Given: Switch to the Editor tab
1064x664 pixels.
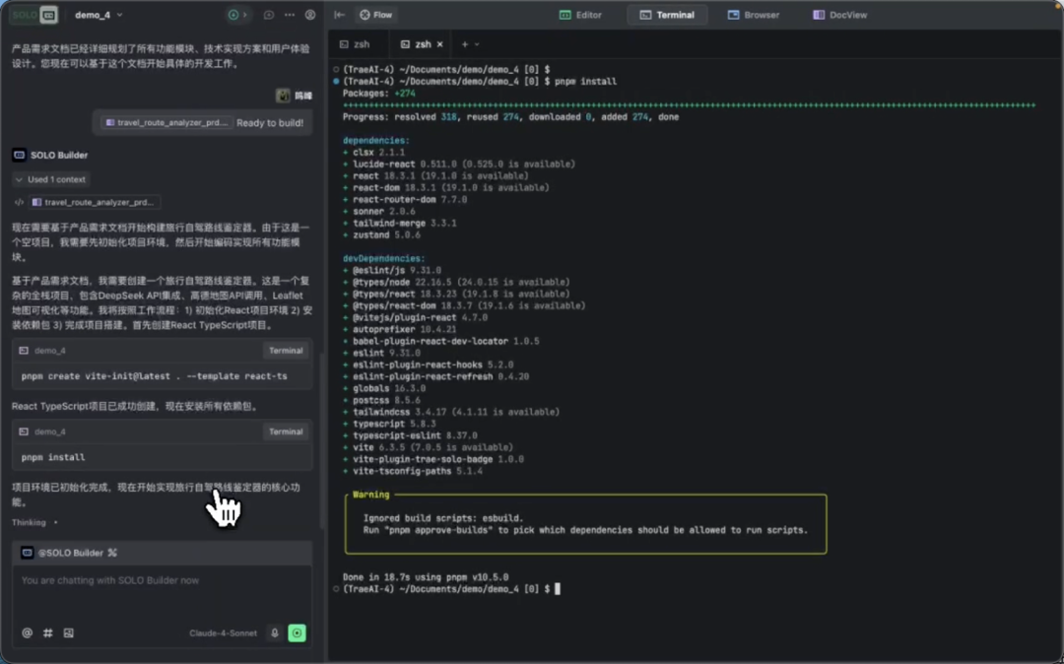Looking at the screenshot, I should pos(580,15).
